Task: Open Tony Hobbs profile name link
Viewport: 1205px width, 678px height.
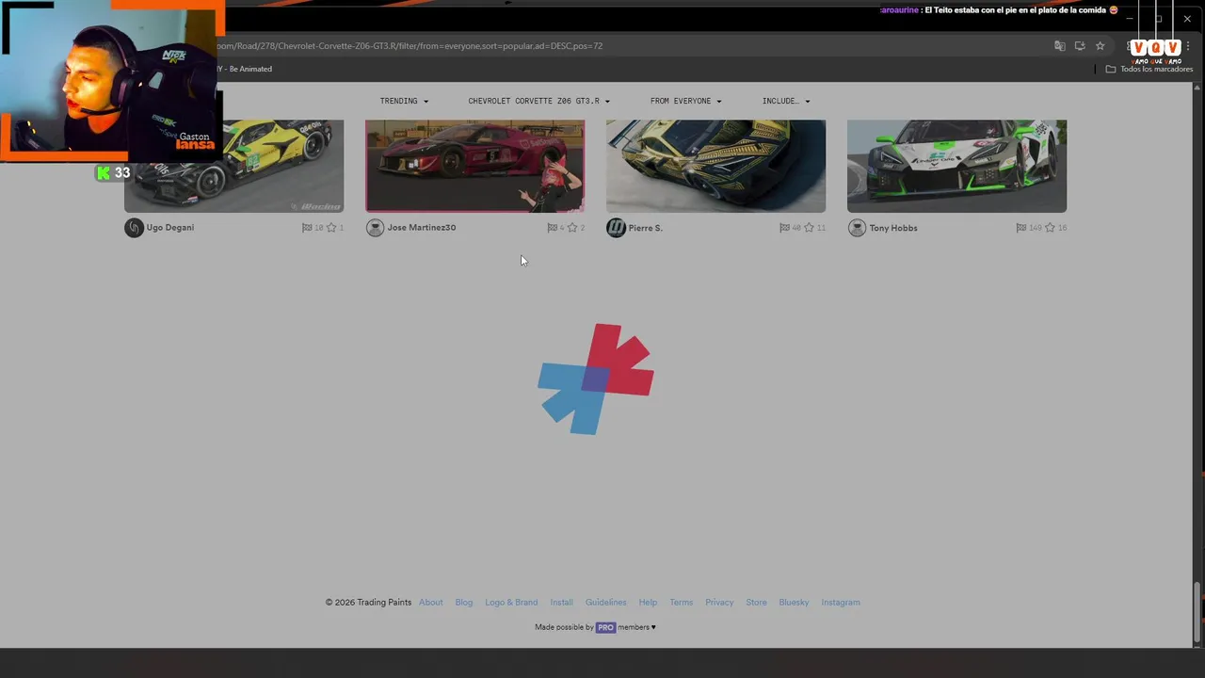Action: [x=893, y=228]
